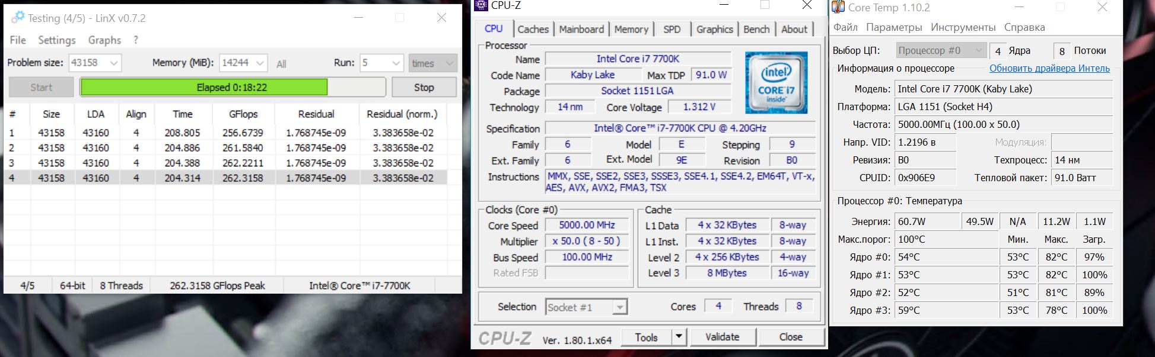Select the CPU tab in CPU-Z
1155x357 pixels.
click(494, 28)
